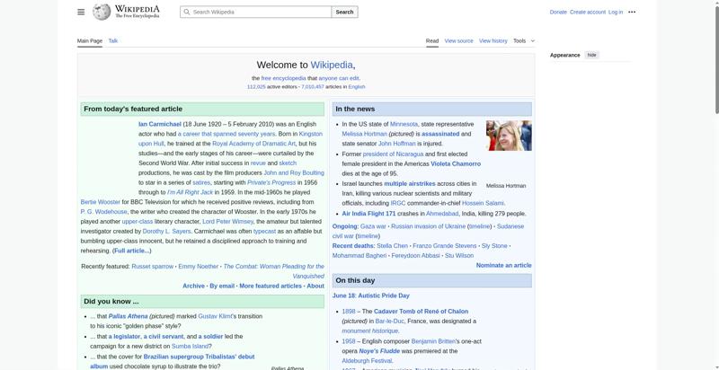
Task: Click the Hossein Salami link
Action: coord(483,203)
